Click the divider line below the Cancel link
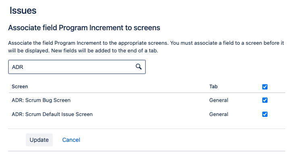305x162 pixels. point(147,151)
